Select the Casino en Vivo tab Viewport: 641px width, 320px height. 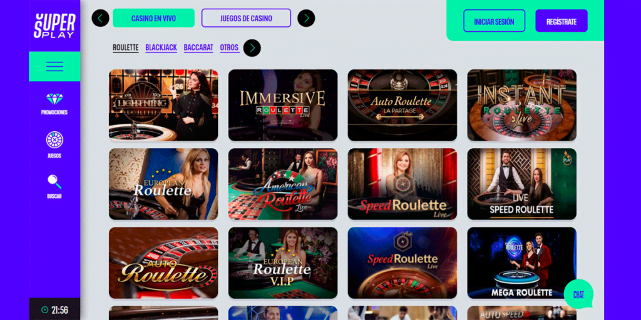(x=154, y=18)
